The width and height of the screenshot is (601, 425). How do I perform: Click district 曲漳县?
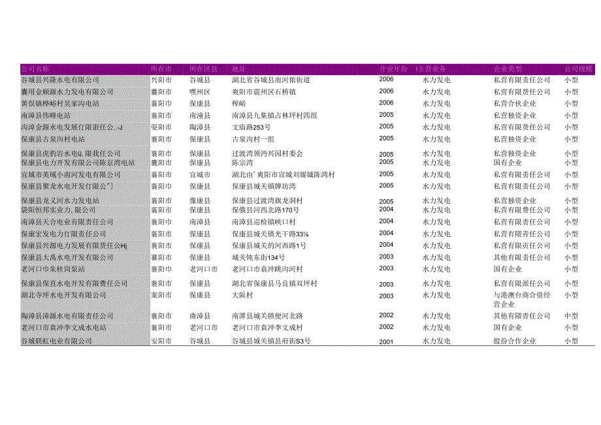pos(200,316)
